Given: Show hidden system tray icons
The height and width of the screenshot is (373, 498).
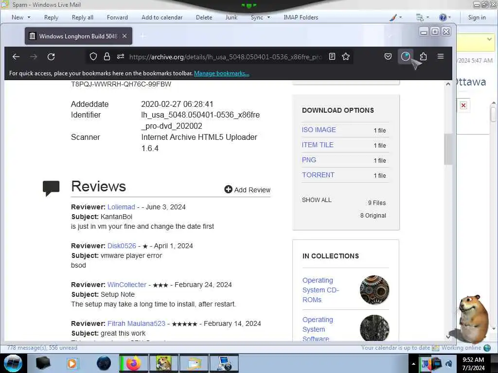Looking at the screenshot, I should pyautogui.click(x=413, y=364).
